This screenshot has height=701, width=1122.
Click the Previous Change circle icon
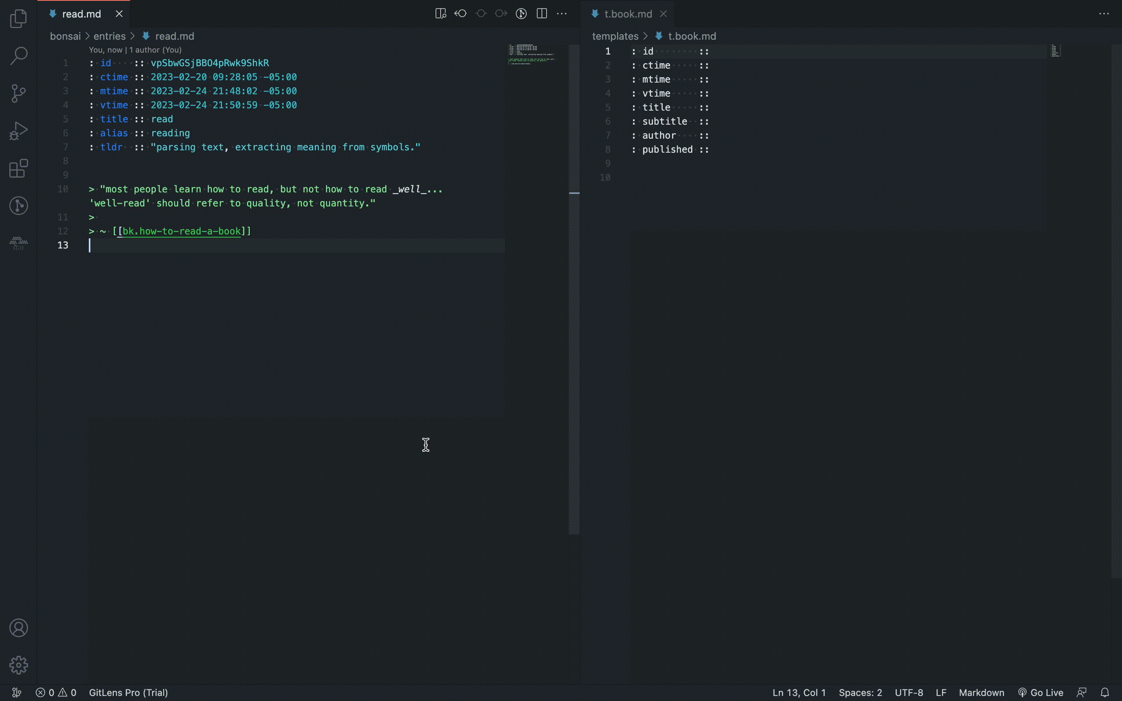click(481, 14)
